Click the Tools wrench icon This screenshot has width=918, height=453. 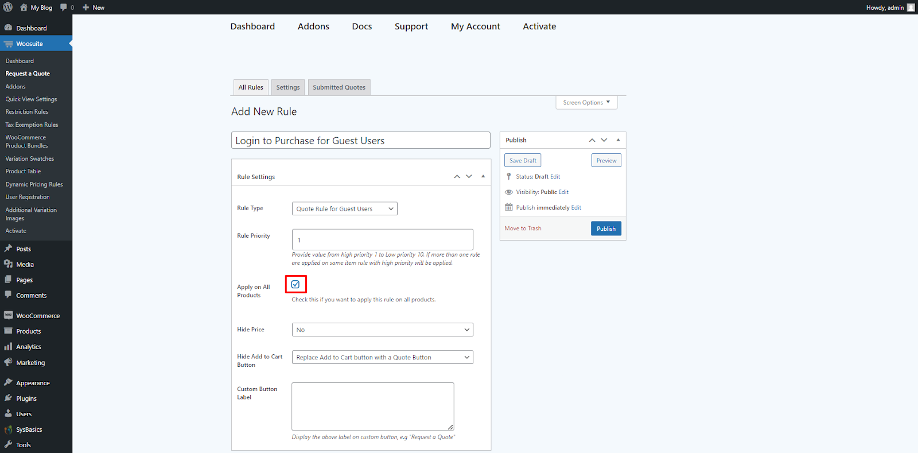(x=8, y=444)
